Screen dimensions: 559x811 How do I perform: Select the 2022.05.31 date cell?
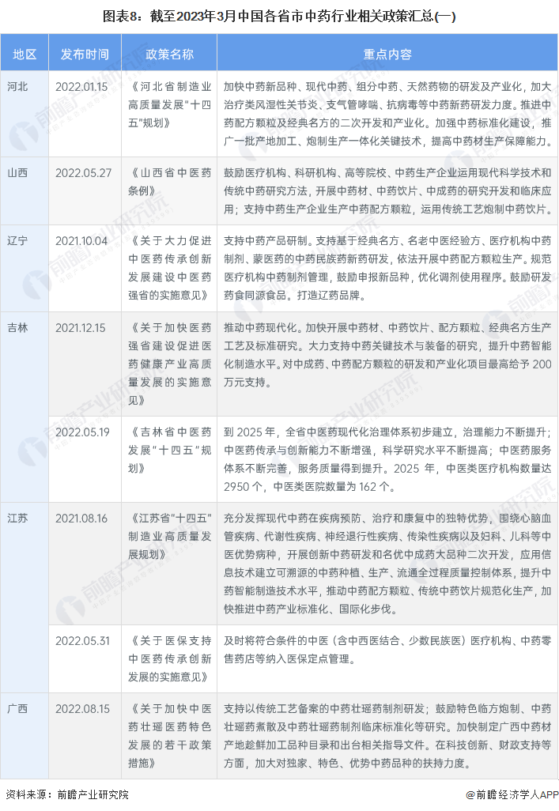coord(81,639)
